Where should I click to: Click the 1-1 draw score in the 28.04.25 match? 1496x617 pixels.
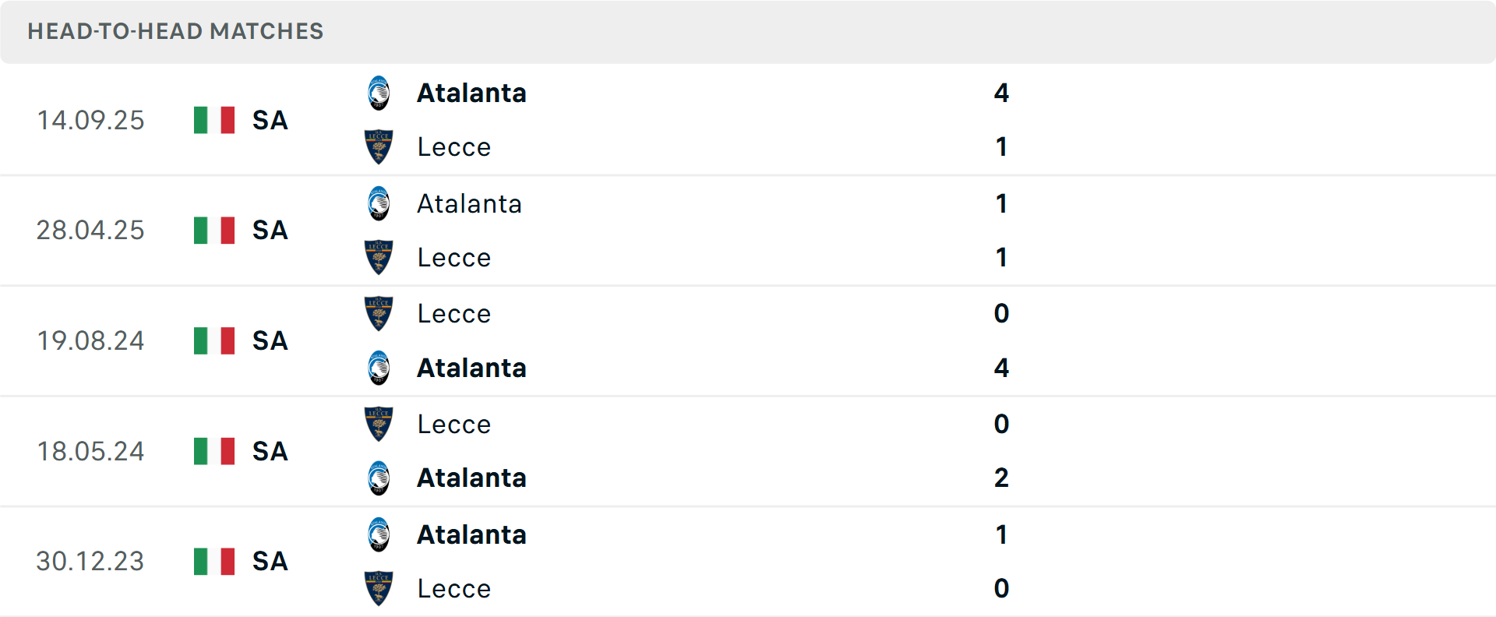pos(1002,230)
